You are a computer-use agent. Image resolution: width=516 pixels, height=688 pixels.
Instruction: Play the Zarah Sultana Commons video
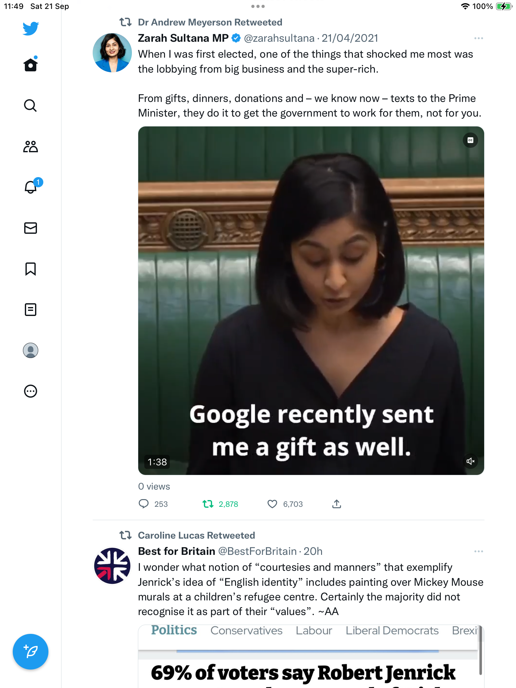tap(311, 301)
